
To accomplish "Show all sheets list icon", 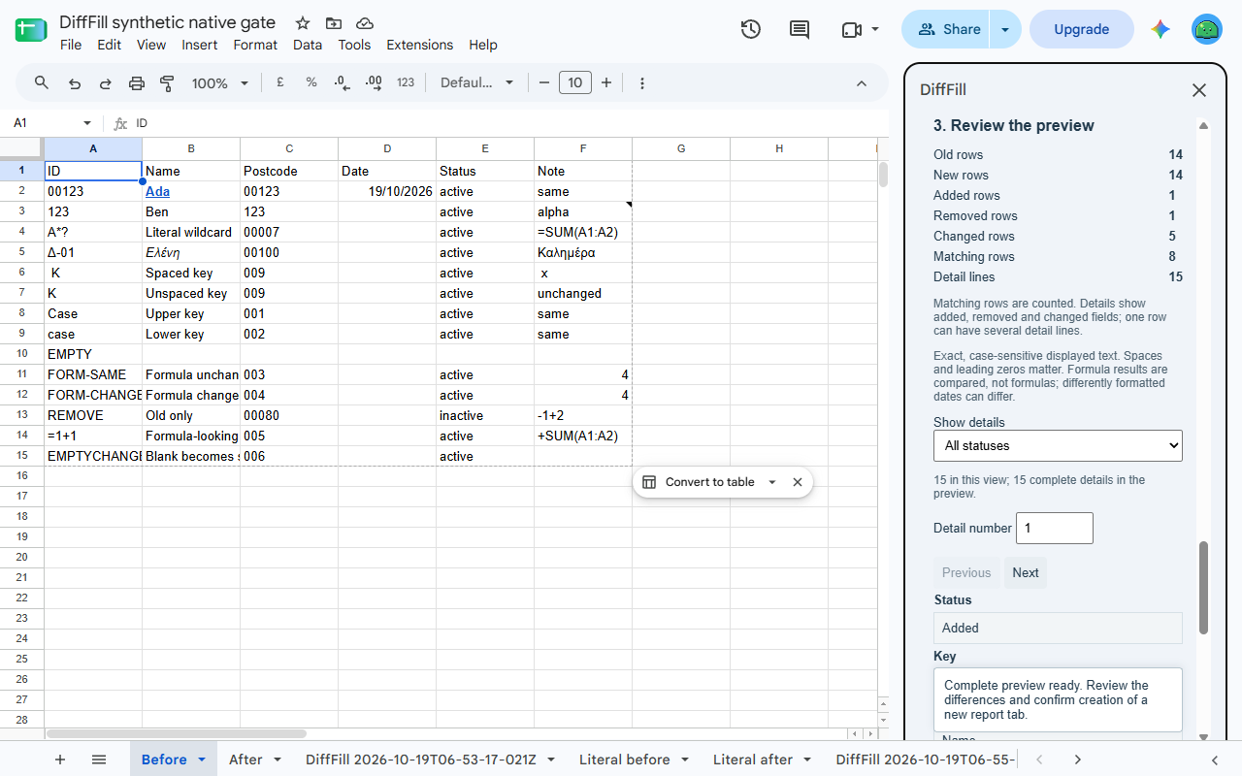I will 99,760.
